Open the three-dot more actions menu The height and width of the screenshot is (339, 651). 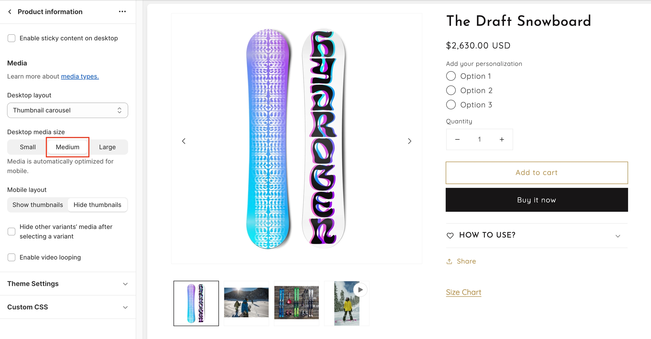(122, 12)
